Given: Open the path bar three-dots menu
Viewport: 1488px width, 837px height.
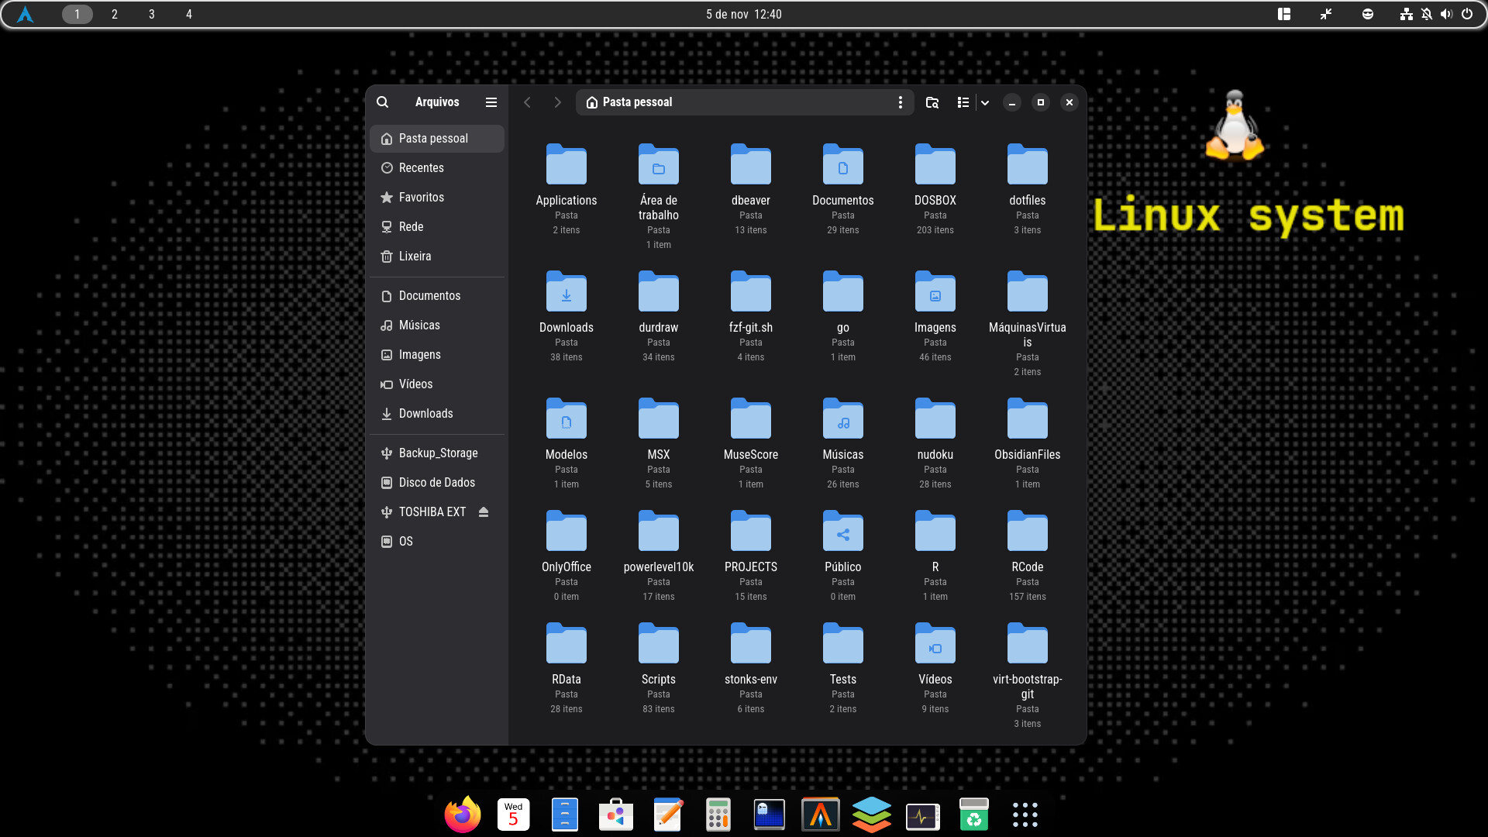Looking at the screenshot, I should [900, 102].
